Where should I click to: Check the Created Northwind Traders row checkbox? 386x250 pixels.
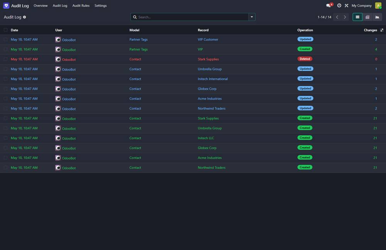click(x=5, y=168)
